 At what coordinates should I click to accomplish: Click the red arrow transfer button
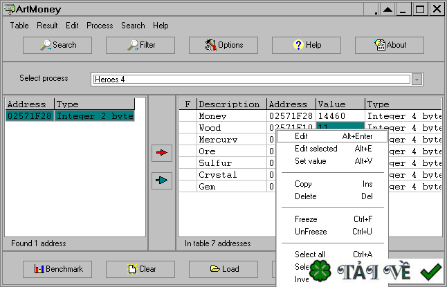pos(162,153)
